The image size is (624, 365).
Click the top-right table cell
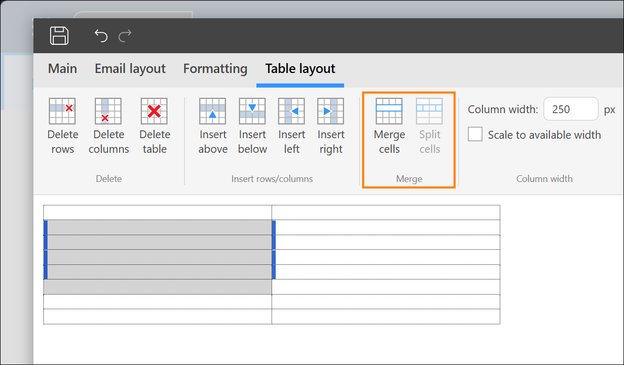pos(386,213)
